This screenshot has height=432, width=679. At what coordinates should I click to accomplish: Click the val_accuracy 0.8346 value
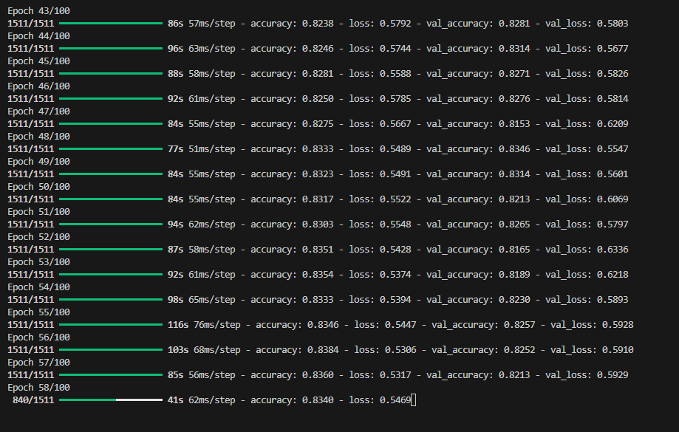tap(514, 149)
